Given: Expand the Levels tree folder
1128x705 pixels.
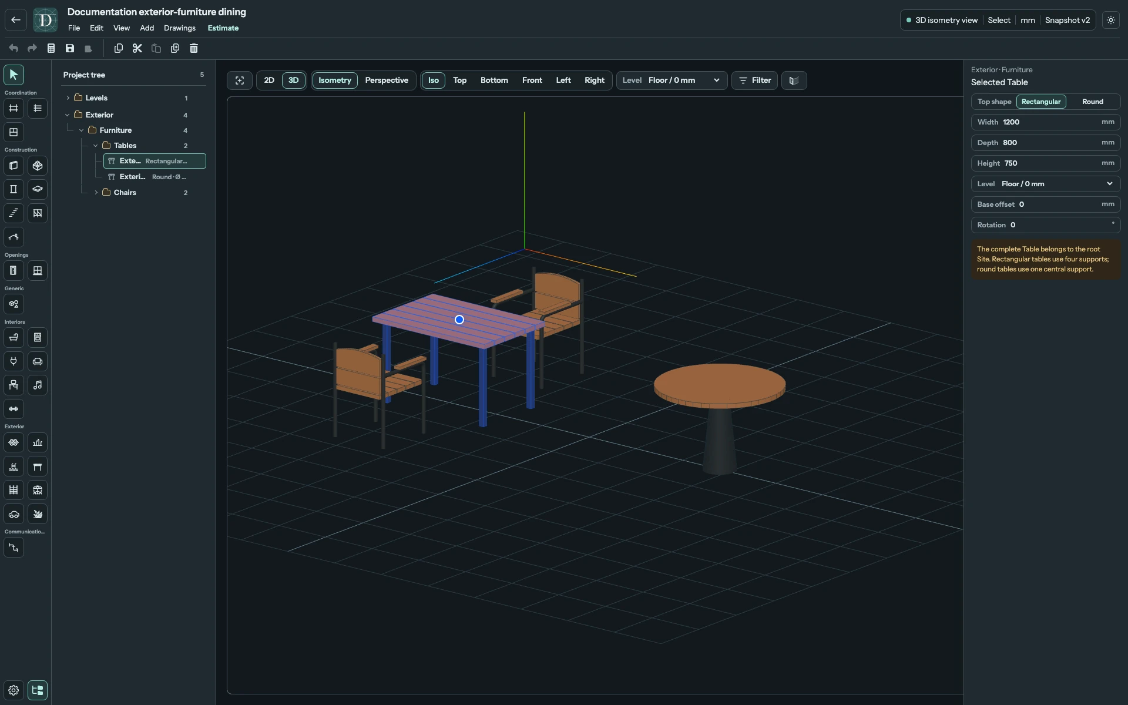Looking at the screenshot, I should click(x=68, y=98).
